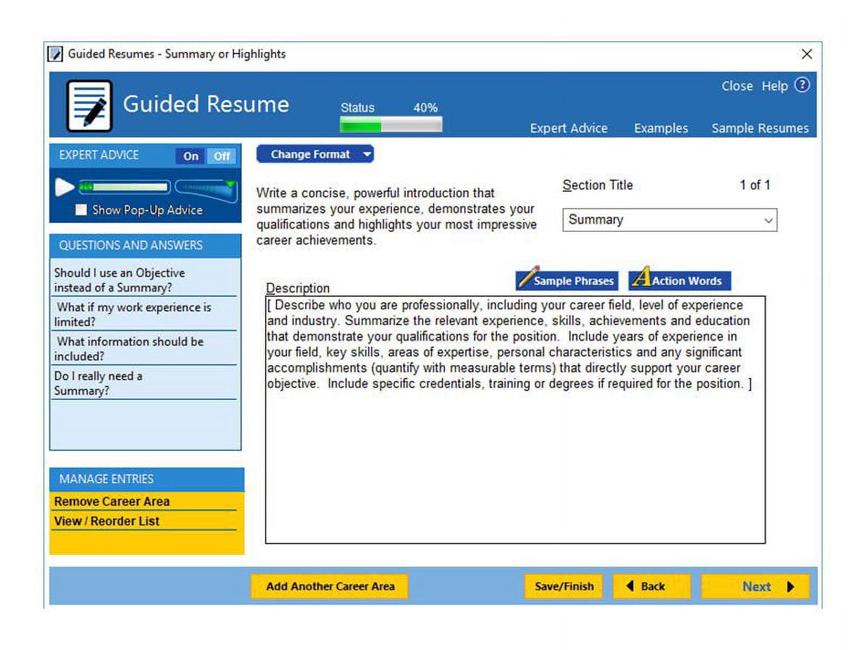This screenshot has width=866, height=650.
Task: Open the Sample Resumes tab
Action: (x=760, y=128)
